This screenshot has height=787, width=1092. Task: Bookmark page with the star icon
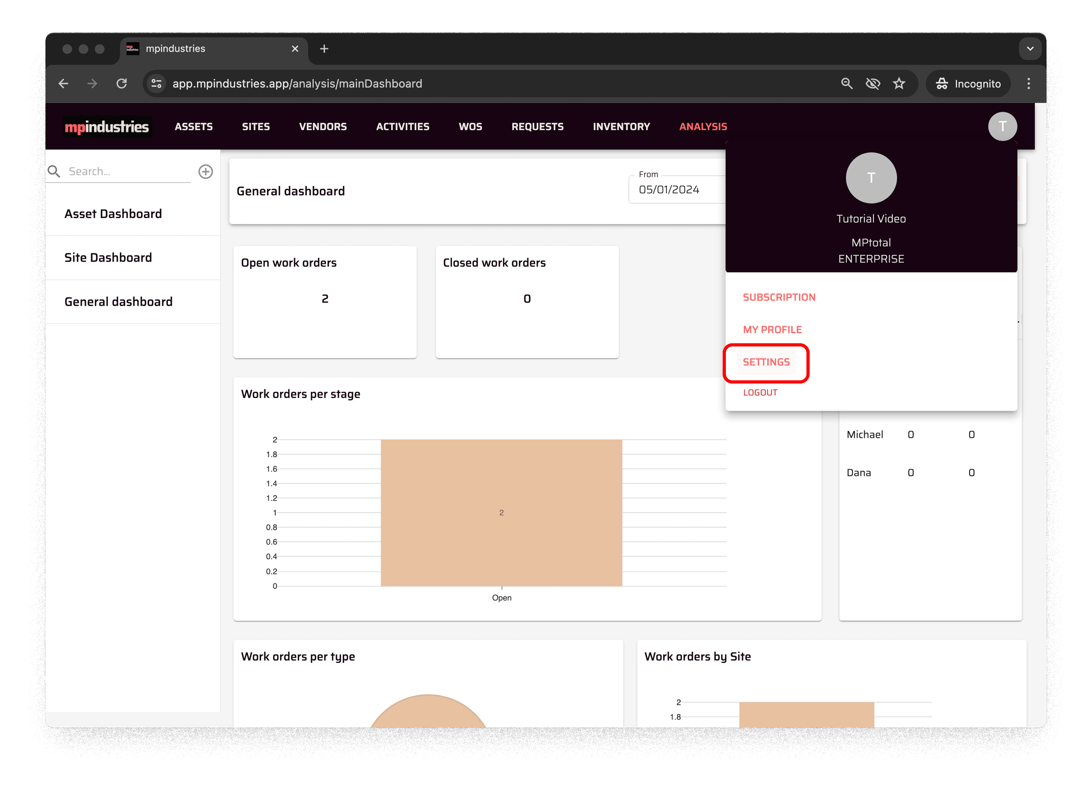pos(899,84)
